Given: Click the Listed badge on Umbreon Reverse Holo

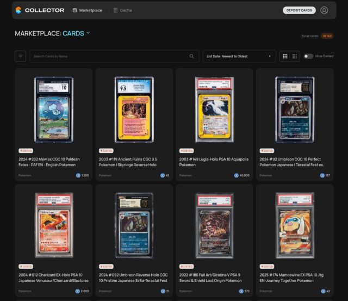Looking at the screenshot, I should click(x=106, y=266).
